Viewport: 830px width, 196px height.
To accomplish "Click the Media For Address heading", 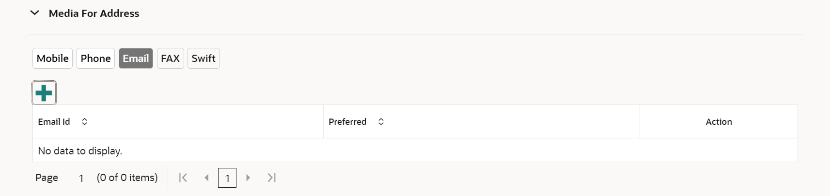I will point(94,14).
